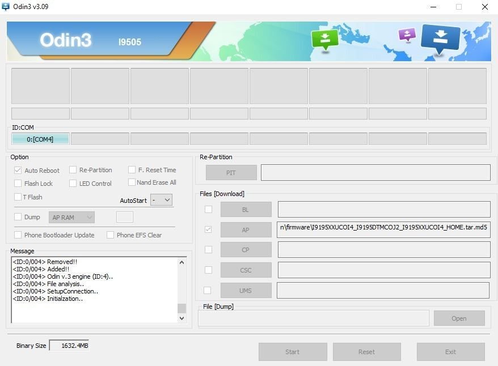
Task: Click the 'Added!!' log line
Action: click(41, 269)
